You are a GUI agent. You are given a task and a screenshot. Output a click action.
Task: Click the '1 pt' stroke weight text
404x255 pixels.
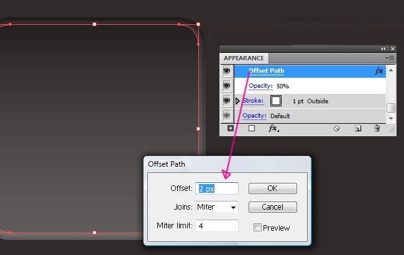pyautogui.click(x=298, y=101)
